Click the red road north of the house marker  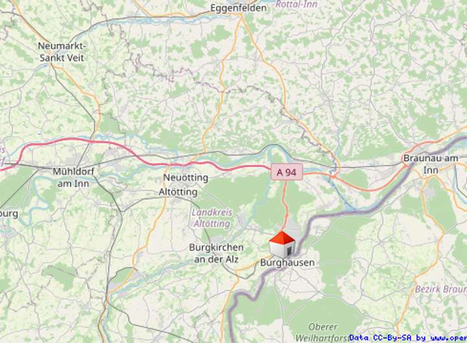[x=285, y=202]
